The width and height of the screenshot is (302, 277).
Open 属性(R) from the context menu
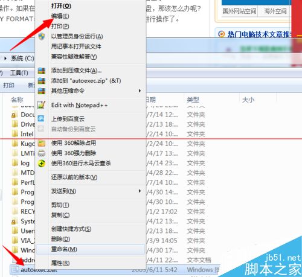(x=60, y=263)
